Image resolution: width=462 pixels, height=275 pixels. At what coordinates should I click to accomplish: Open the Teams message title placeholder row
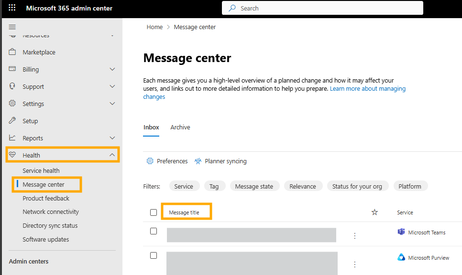pos(252,235)
